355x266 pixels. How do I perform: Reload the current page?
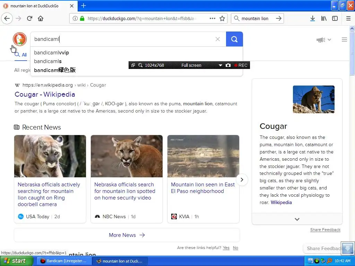click(x=29, y=18)
